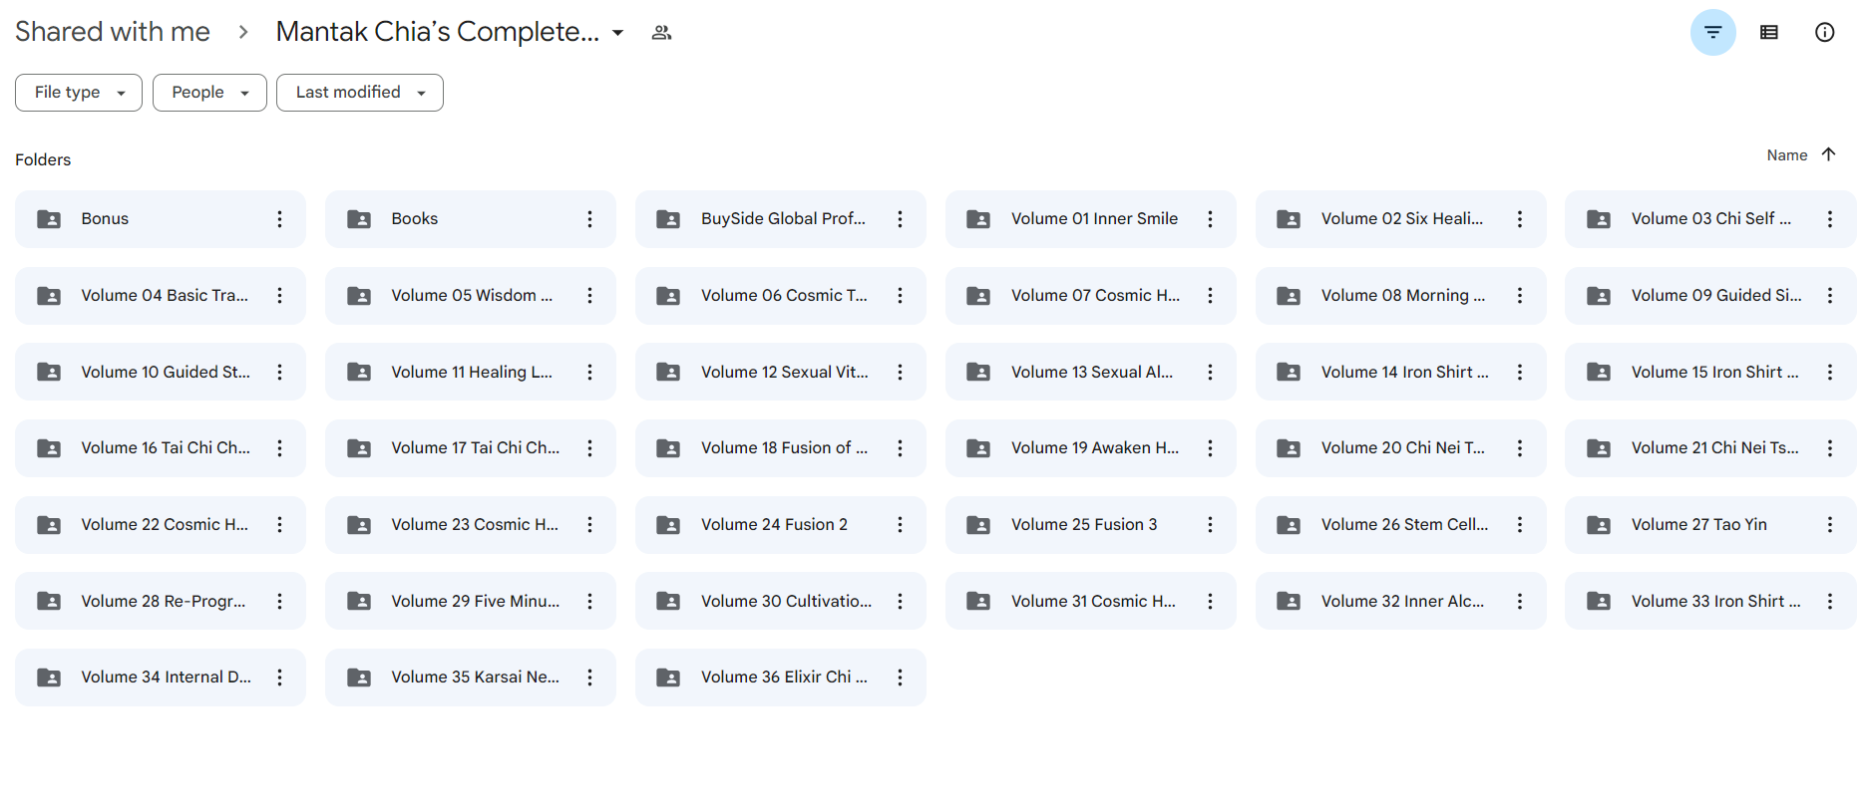Select the Volume 07 Cosmic H folder

tap(1091, 296)
